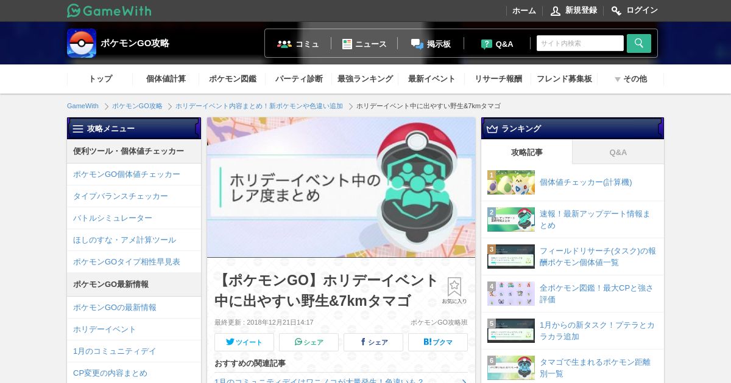The image size is (731, 383).
Task: Click rank 2 article thumbnail
Action: coord(511,219)
